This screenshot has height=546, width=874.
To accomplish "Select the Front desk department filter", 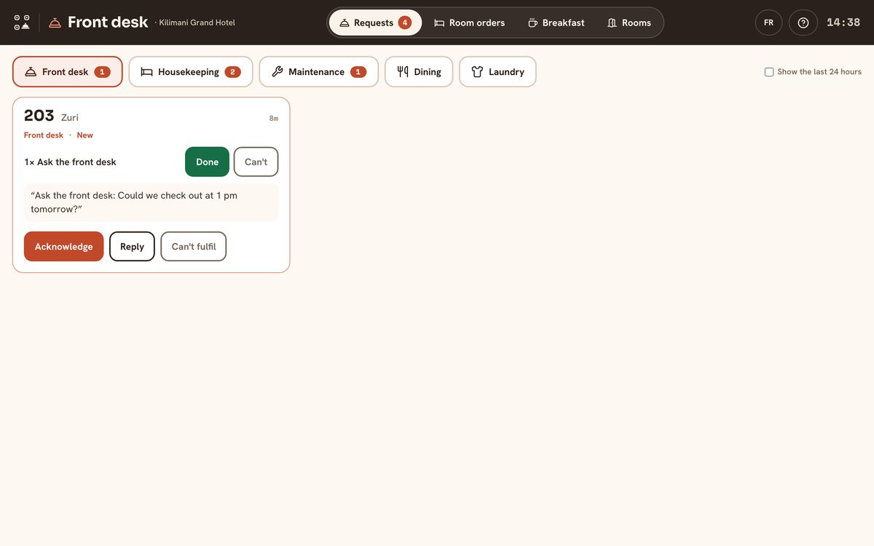I will click(x=68, y=72).
